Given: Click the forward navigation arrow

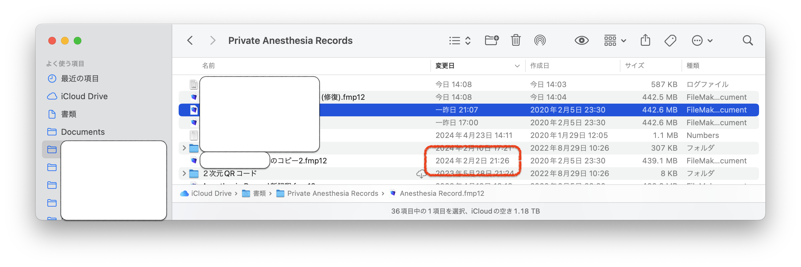Looking at the screenshot, I should [x=213, y=41].
